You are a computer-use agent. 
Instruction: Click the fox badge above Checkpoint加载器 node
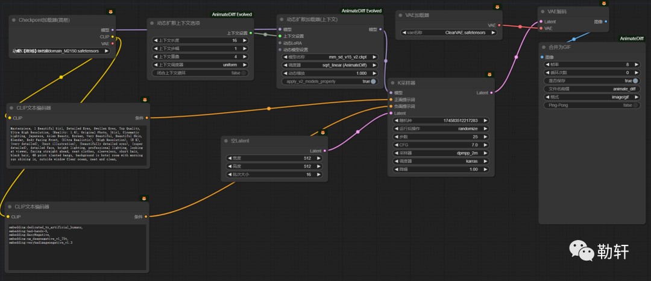[x=110, y=11]
